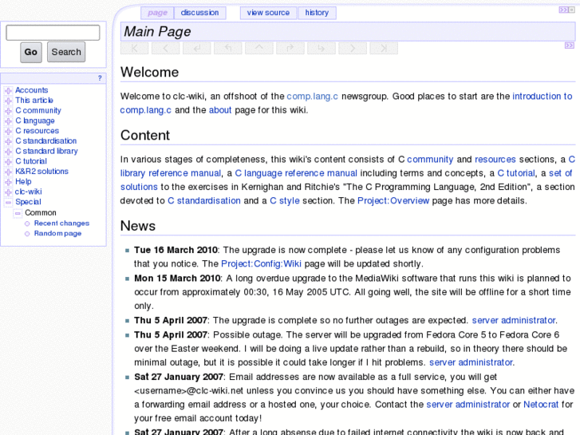580x435 pixels.
Task: Open the view source tab
Action: 268,13
